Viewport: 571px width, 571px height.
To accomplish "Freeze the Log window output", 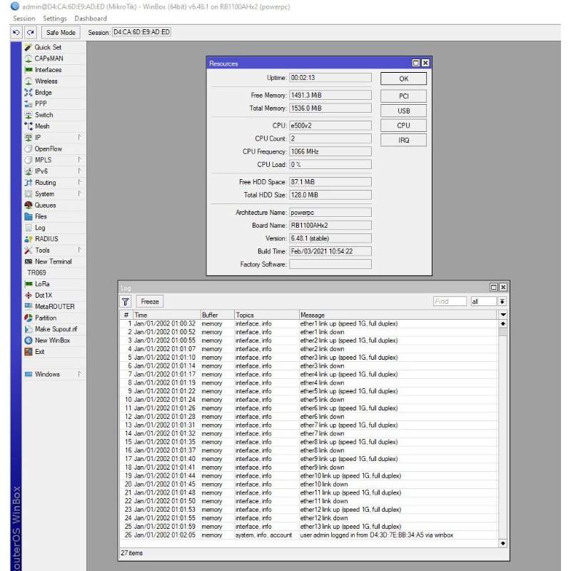I will 150,302.
